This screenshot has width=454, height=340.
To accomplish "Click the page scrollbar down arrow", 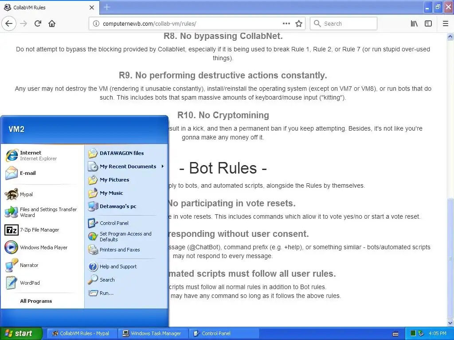I will [x=450, y=323].
